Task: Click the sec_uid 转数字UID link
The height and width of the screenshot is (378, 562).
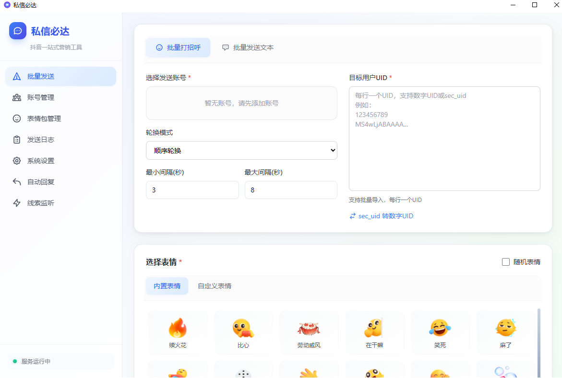Action: (382, 216)
